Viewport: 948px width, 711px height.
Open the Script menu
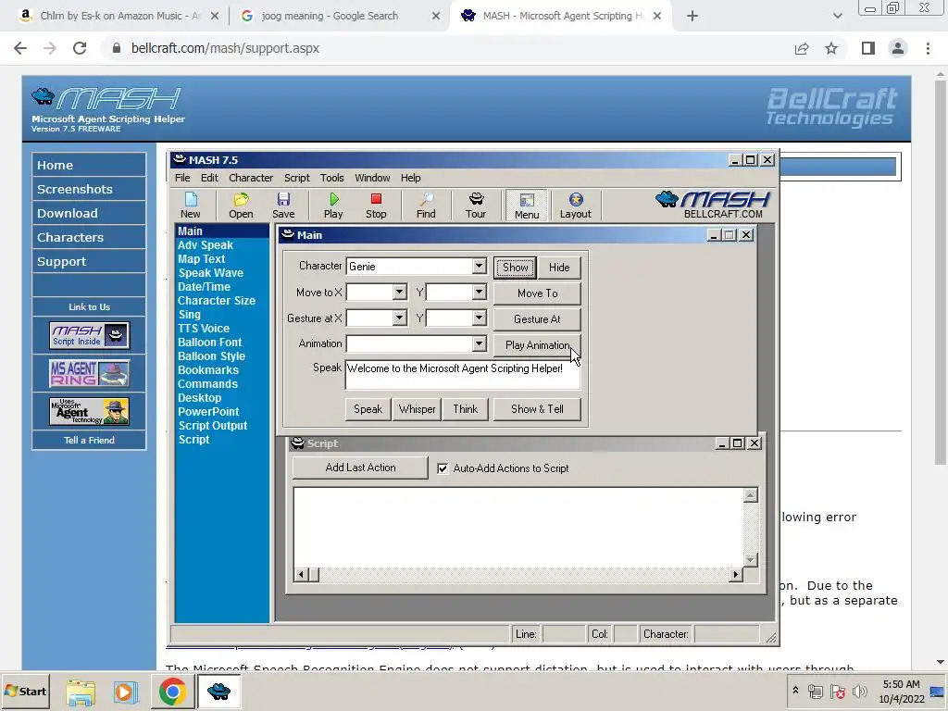click(297, 178)
